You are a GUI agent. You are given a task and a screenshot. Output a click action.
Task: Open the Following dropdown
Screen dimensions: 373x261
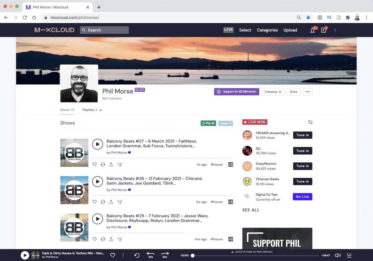(x=273, y=92)
